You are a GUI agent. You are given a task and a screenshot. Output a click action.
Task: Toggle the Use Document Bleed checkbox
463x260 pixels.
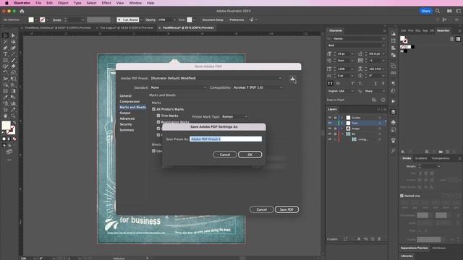pos(153,151)
